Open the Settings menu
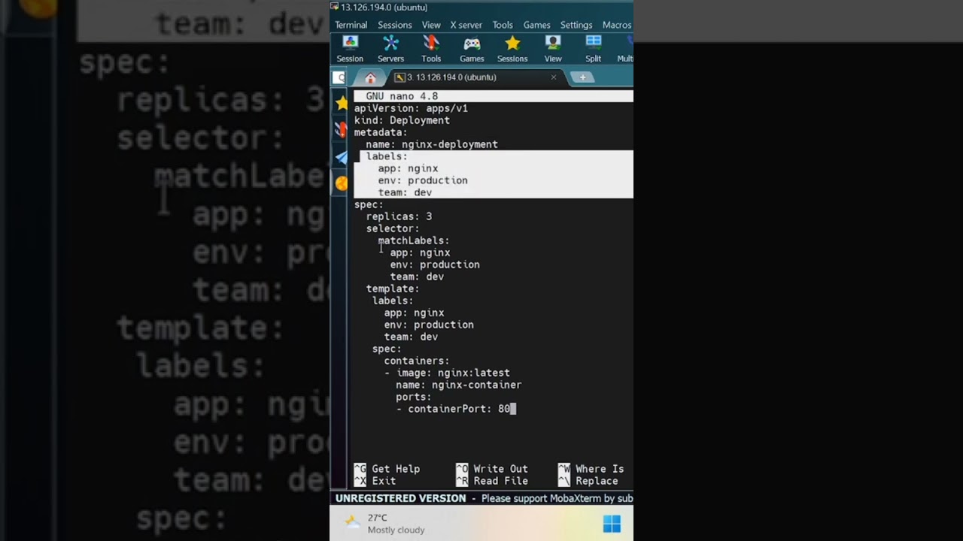Image resolution: width=963 pixels, height=541 pixels. (576, 25)
